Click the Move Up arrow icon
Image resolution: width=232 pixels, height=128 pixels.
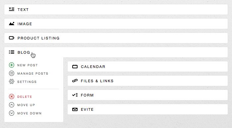[12, 105]
